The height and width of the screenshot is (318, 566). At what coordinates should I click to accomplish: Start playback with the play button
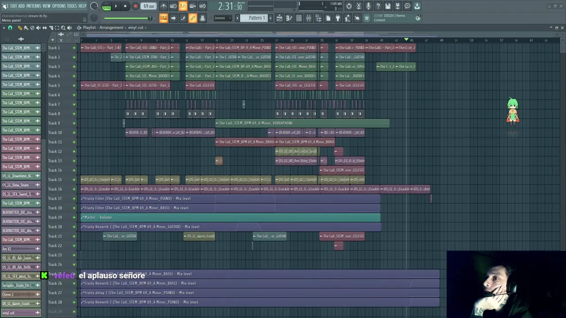click(116, 6)
